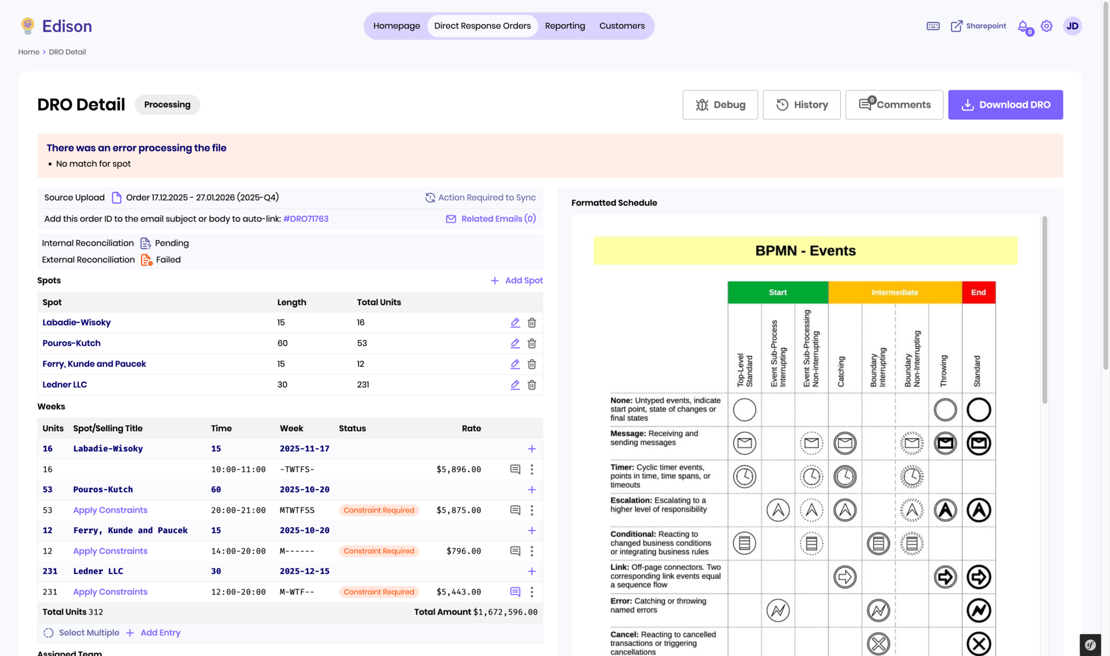Expand plus for Ledner LLC week group
The width and height of the screenshot is (1110, 656).
(532, 572)
